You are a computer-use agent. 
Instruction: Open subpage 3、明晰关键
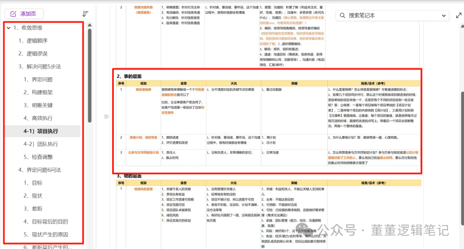point(38,105)
